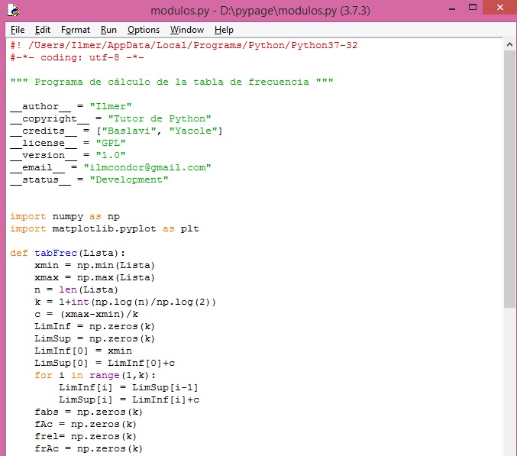Click the scrollbar up arrow
This screenshot has height=456, width=517.
[x=509, y=44]
